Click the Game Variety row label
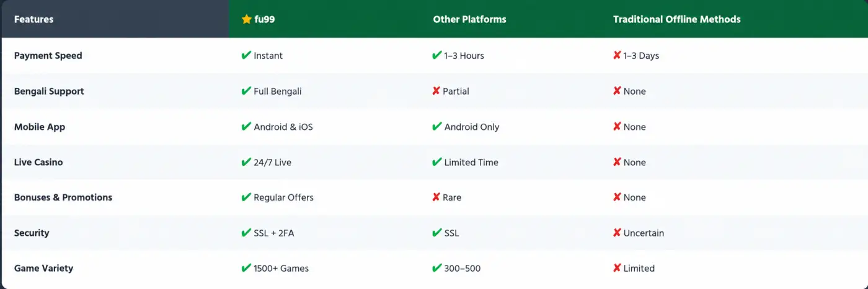This screenshot has width=868, height=289. click(x=43, y=268)
